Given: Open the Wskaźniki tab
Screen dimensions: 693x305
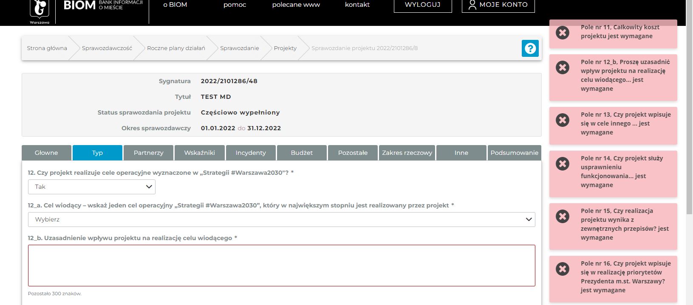Looking at the screenshot, I should click(x=199, y=153).
